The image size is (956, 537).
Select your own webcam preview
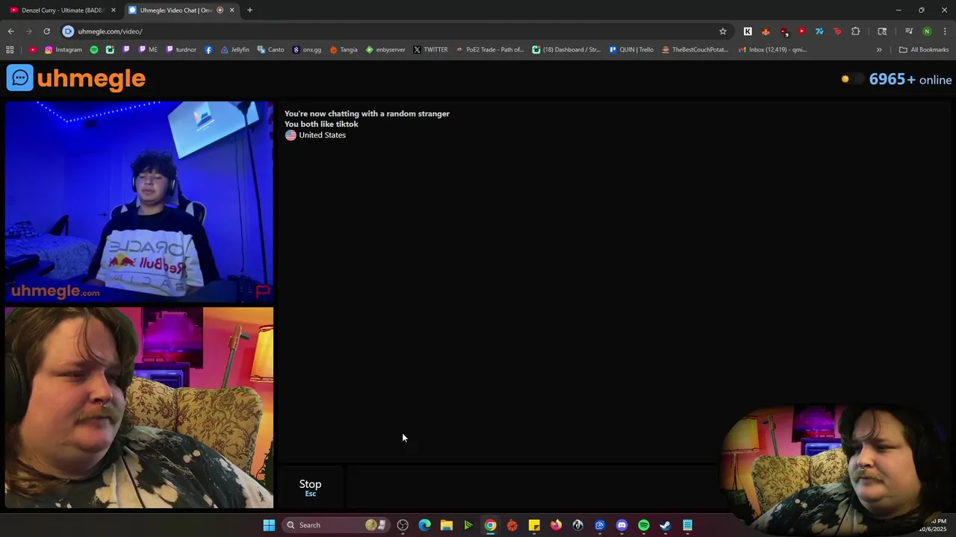[139, 408]
